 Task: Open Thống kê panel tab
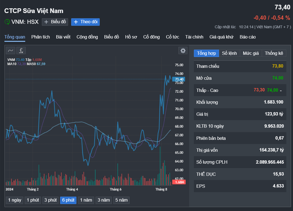(x=274, y=53)
